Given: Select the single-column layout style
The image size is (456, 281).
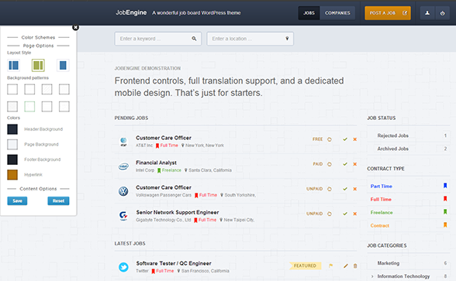Looking at the screenshot, I should [63, 65].
